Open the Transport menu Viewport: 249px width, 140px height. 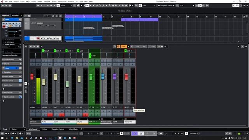click(x=47, y=2)
